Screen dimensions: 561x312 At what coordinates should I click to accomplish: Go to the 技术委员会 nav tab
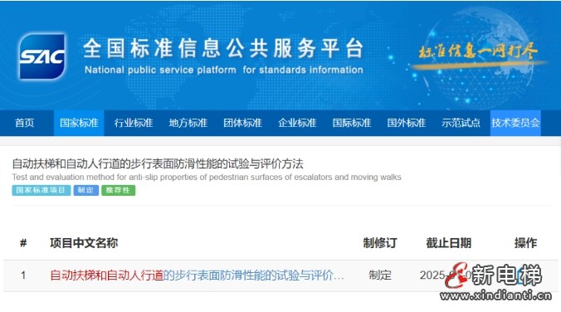tap(515, 123)
